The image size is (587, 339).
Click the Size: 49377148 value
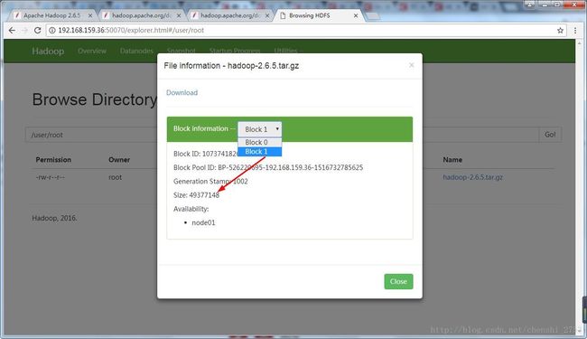tap(197, 195)
